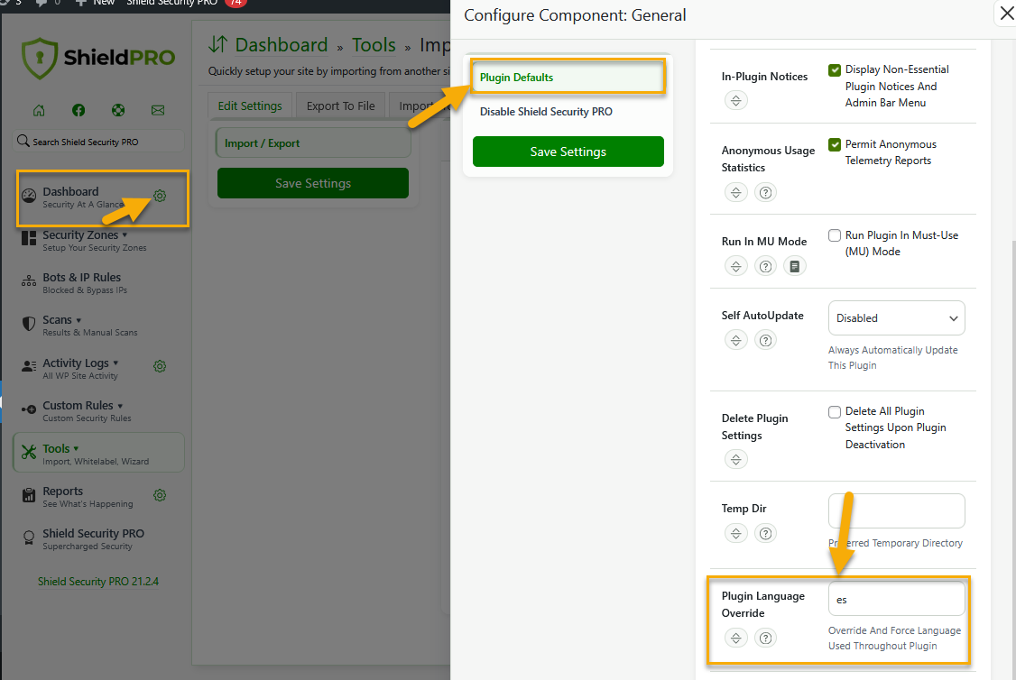1016x680 pixels.
Task: Save settings in the Configure Component panel
Action: (568, 152)
